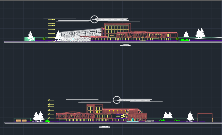Select the white patterned facade in upper elevation
Screen dimensions: 222x135
pyautogui.click(x=81, y=35)
